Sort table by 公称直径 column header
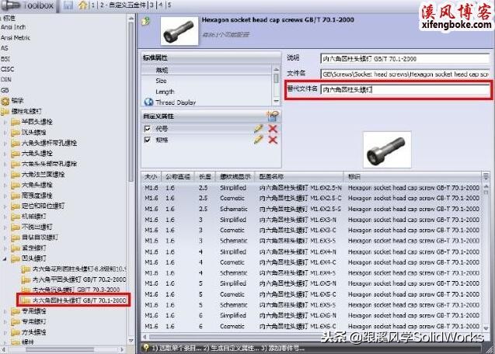The image size is (495, 354). coord(178,176)
